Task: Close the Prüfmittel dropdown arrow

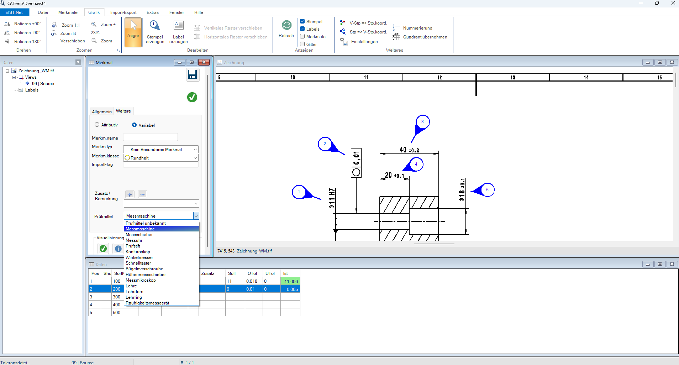Action: pos(196,216)
